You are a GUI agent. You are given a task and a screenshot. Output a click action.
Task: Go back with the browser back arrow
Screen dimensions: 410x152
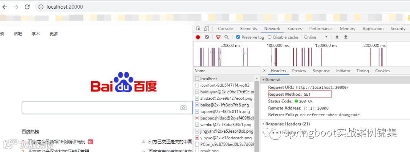point(5,7)
